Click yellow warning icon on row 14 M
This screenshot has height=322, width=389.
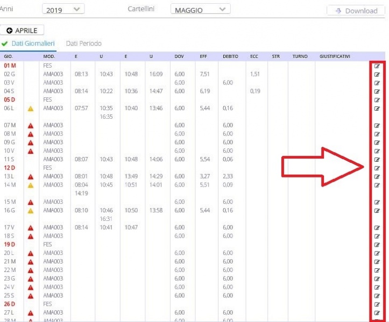[x=31, y=185]
